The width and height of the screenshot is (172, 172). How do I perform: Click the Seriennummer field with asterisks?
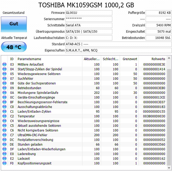[x=89, y=19]
